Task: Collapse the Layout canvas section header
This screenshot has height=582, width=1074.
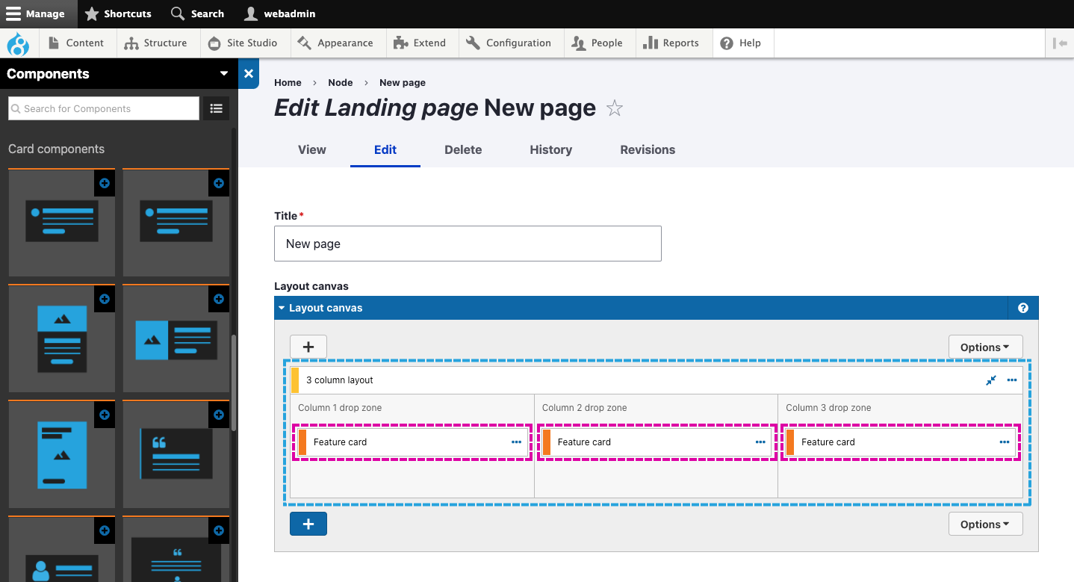Action: point(642,308)
